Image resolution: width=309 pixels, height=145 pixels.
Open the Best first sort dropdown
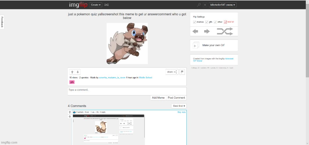(x=179, y=106)
